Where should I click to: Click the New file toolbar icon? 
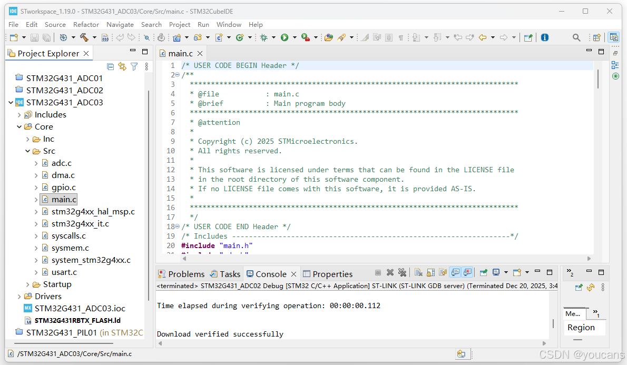click(x=14, y=37)
